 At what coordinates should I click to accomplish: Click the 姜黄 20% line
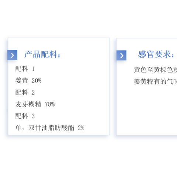pos(28,81)
